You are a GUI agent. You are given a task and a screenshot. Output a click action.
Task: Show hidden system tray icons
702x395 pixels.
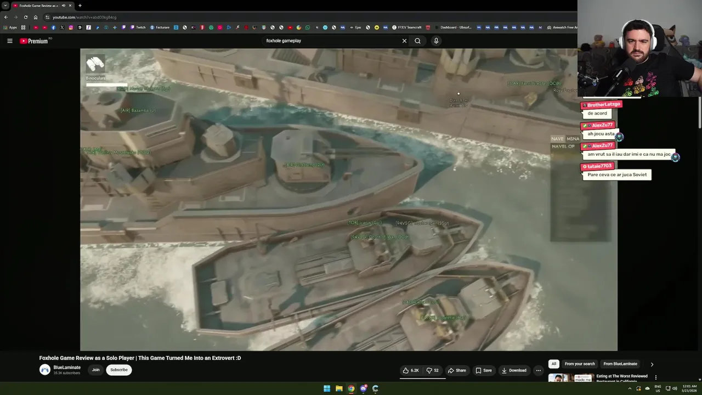pos(630,388)
